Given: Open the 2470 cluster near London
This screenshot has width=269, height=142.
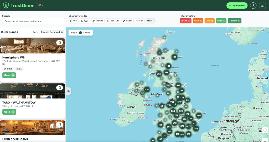Looking at the screenshot, I should pos(188,126).
